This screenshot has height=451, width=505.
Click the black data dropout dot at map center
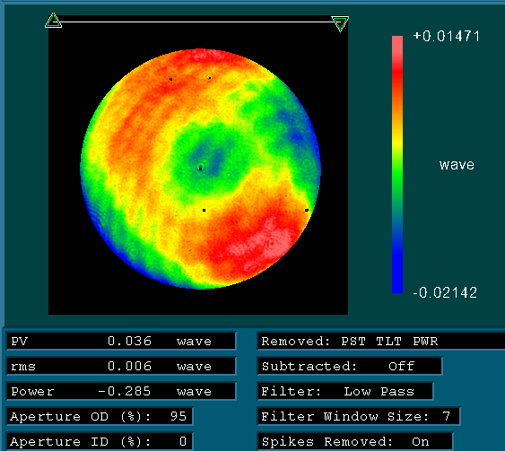coord(200,169)
